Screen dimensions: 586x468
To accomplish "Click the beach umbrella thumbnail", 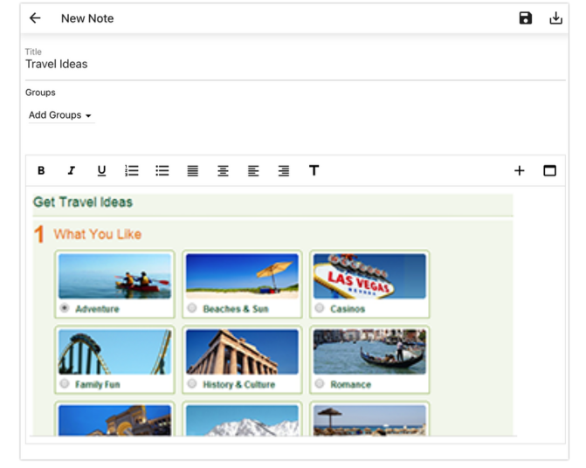I will click(x=242, y=276).
